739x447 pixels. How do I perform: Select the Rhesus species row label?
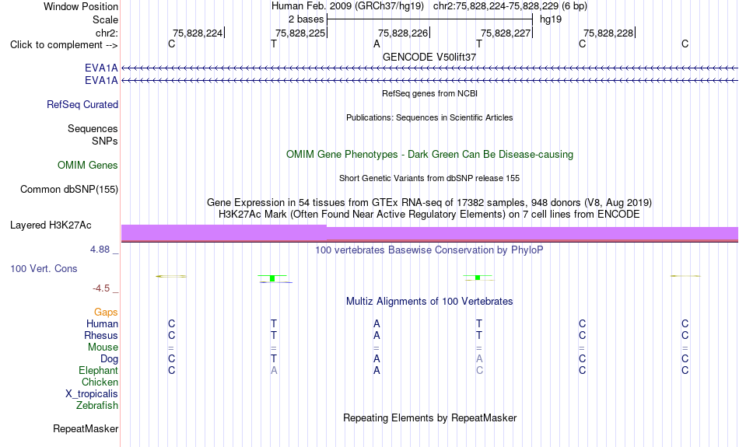[x=101, y=335]
